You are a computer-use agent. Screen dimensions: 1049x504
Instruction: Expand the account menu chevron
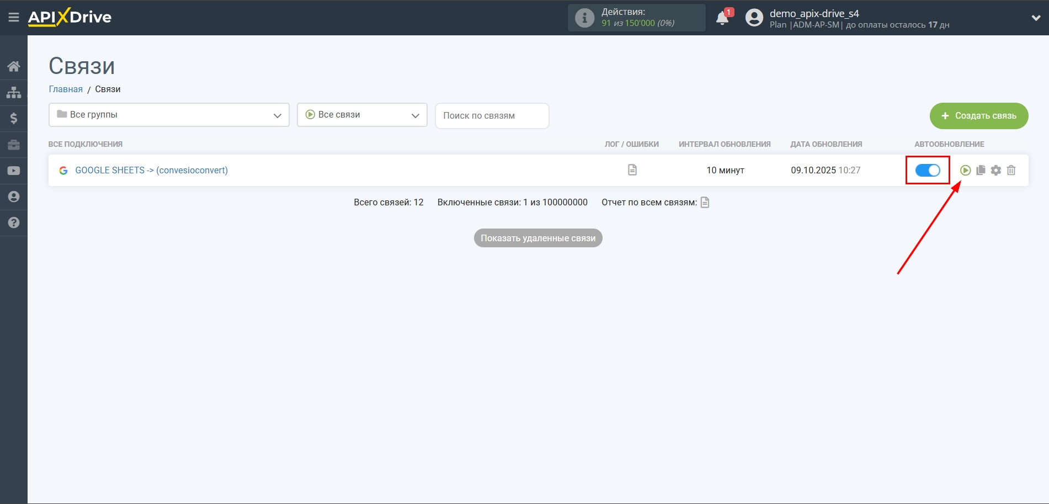[x=1036, y=18]
